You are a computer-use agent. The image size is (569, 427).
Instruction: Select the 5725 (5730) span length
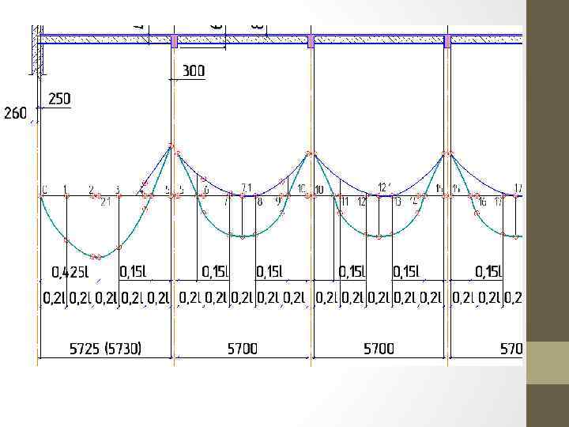coord(105,349)
